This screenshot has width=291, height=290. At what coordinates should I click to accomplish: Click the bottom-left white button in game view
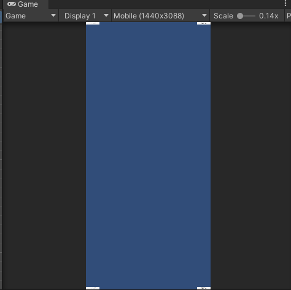[x=93, y=288]
